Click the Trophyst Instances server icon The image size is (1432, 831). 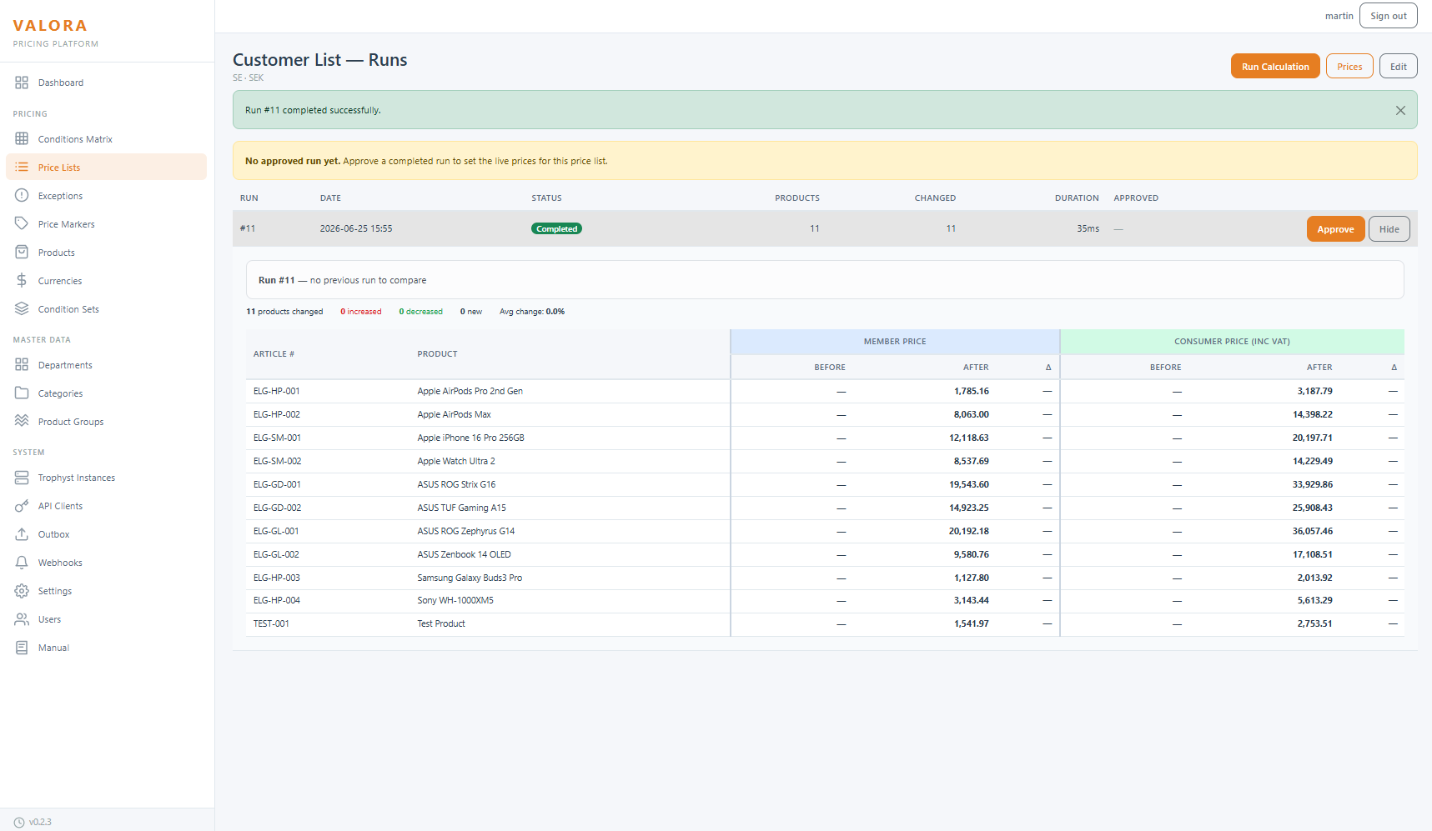coord(22,478)
